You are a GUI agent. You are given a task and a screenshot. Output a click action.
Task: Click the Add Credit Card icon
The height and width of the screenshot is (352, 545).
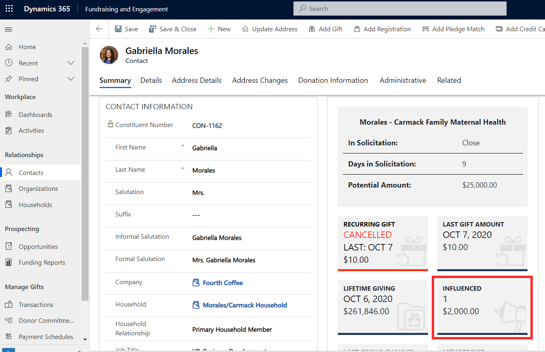click(499, 29)
